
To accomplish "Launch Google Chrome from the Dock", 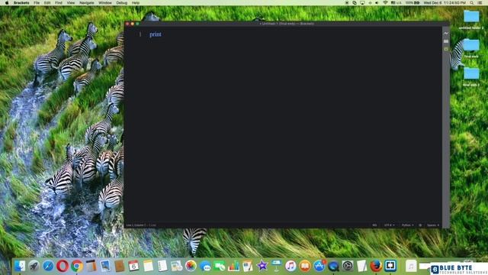I will point(77,266).
